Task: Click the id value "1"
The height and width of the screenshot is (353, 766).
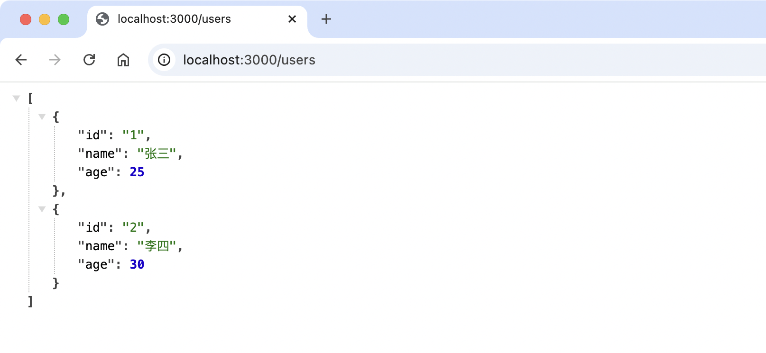Action: pyautogui.click(x=133, y=135)
